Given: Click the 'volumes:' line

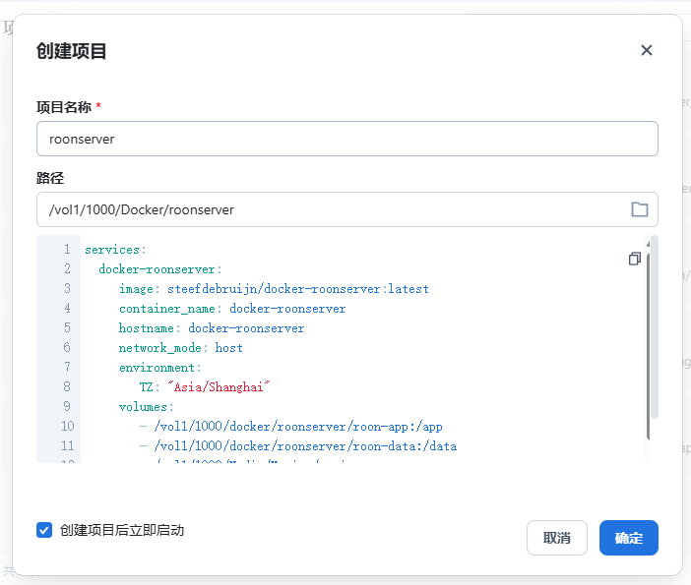Looking at the screenshot, I should (x=147, y=407).
